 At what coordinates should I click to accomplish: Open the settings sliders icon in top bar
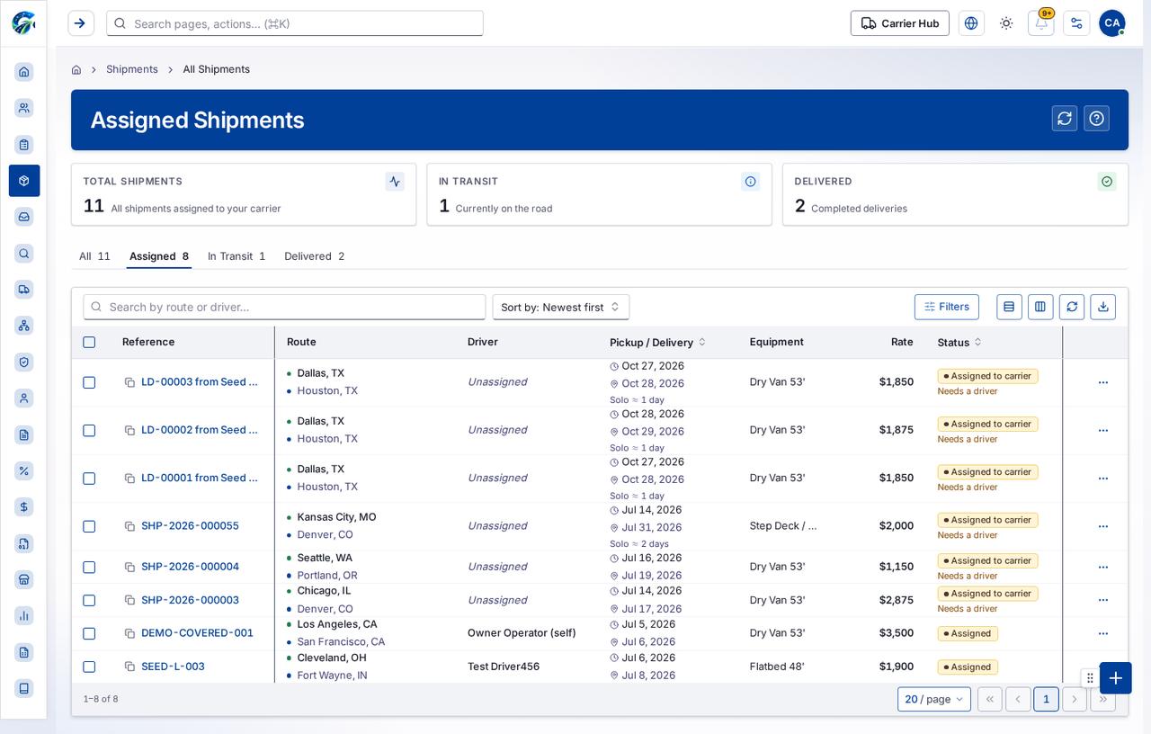click(1076, 23)
